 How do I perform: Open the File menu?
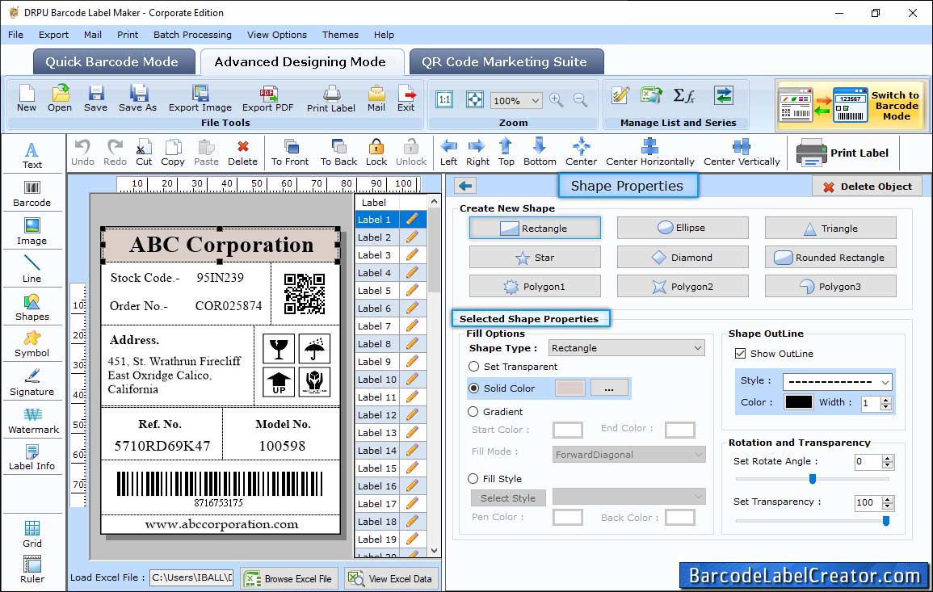tap(15, 35)
